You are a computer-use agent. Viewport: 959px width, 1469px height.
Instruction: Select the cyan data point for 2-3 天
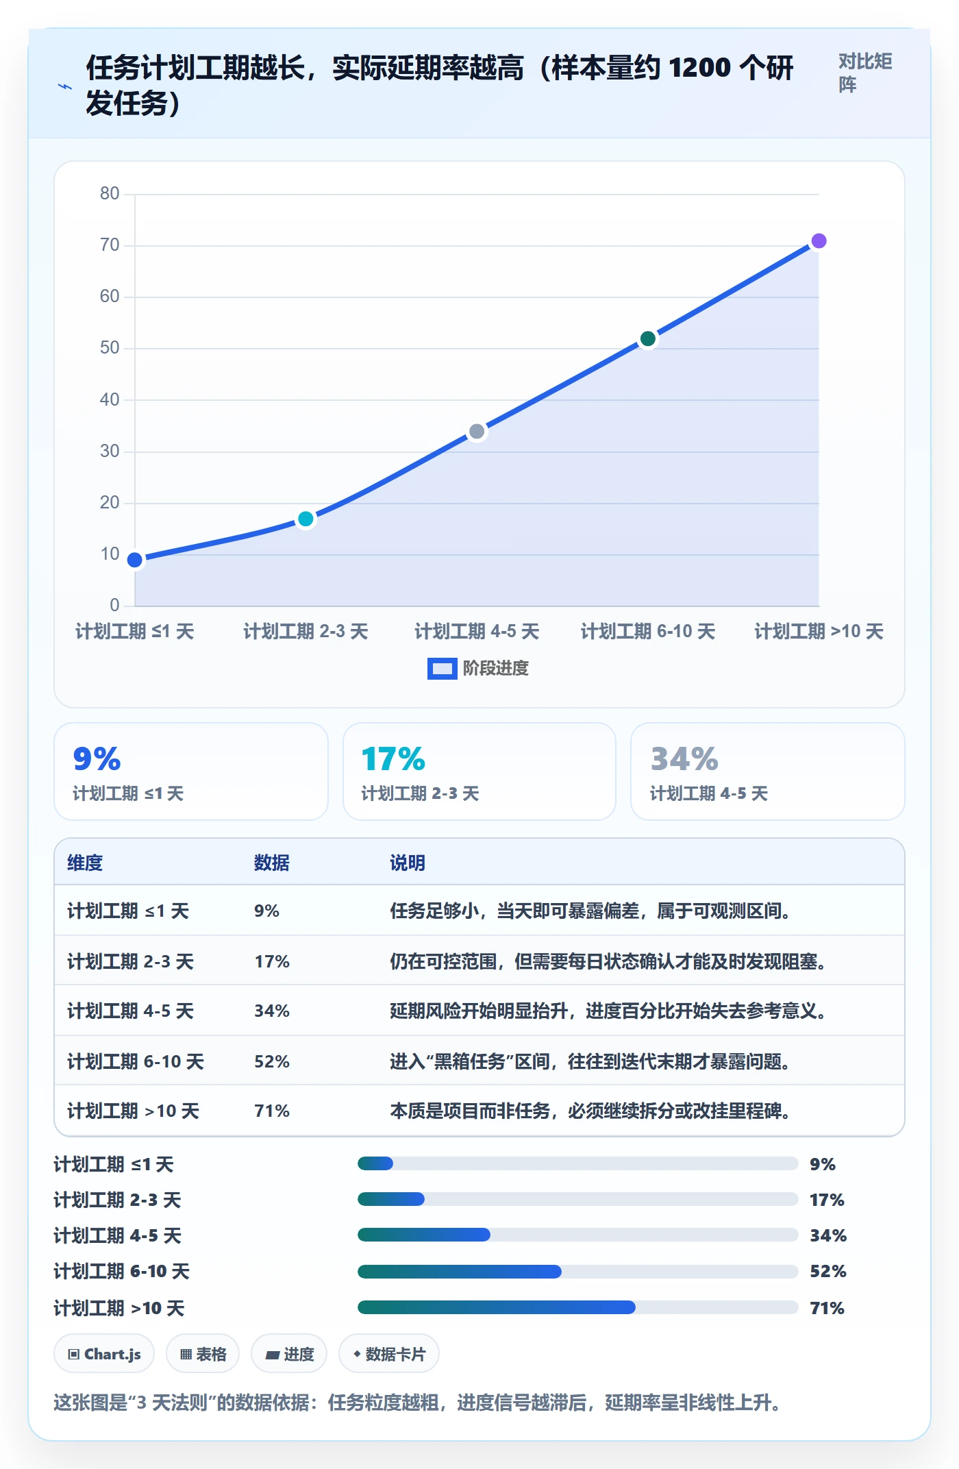coord(306,519)
